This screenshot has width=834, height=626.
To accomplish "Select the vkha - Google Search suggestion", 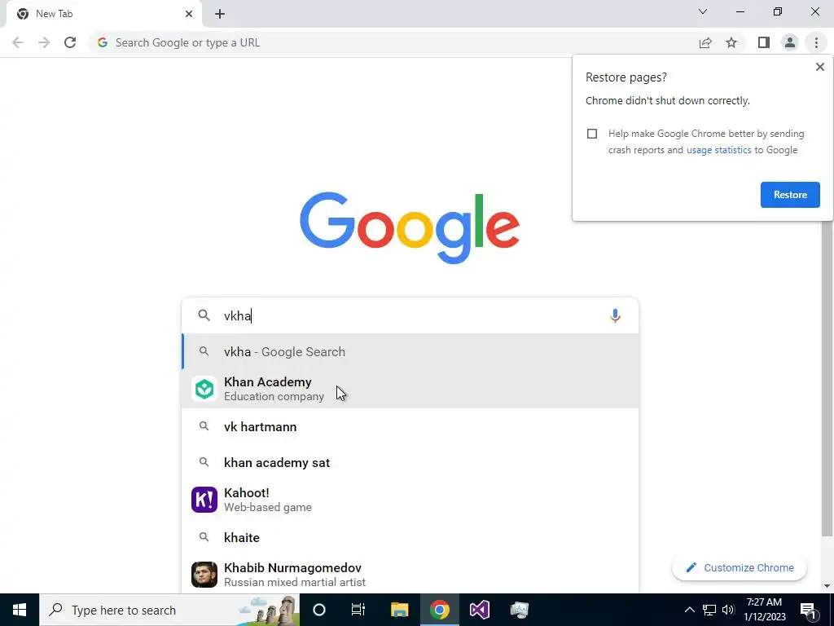I will click(410, 352).
